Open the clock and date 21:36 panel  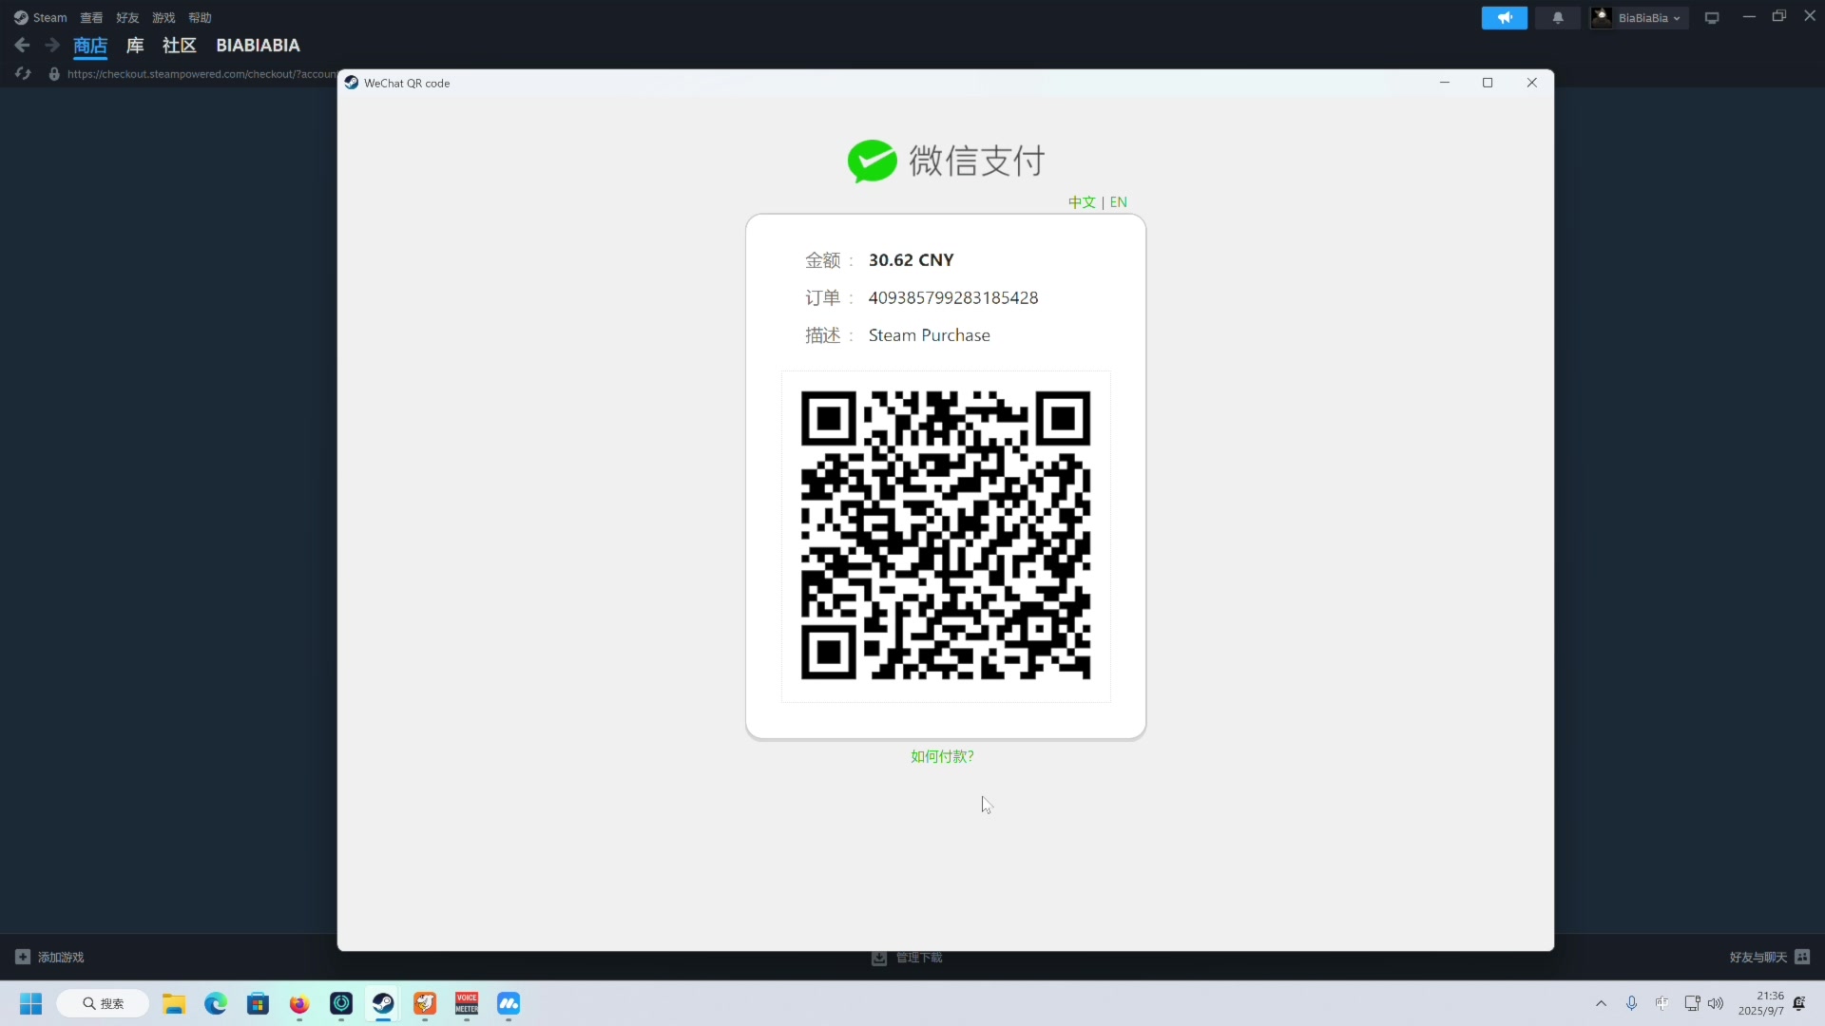pyautogui.click(x=1760, y=1003)
